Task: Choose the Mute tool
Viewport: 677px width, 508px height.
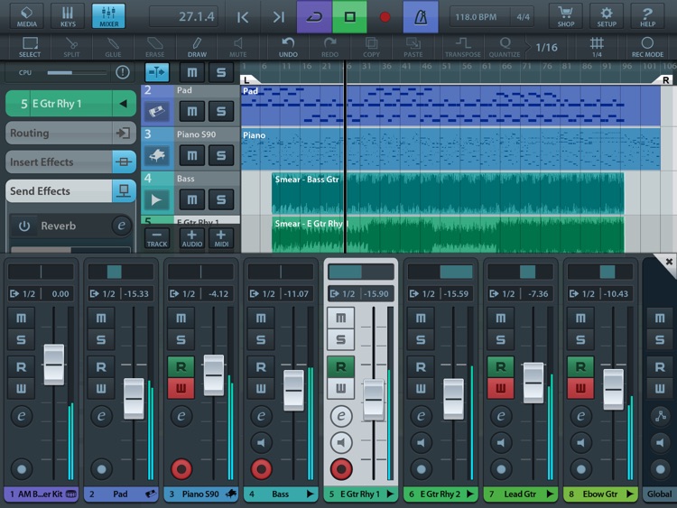Action: coord(238,47)
